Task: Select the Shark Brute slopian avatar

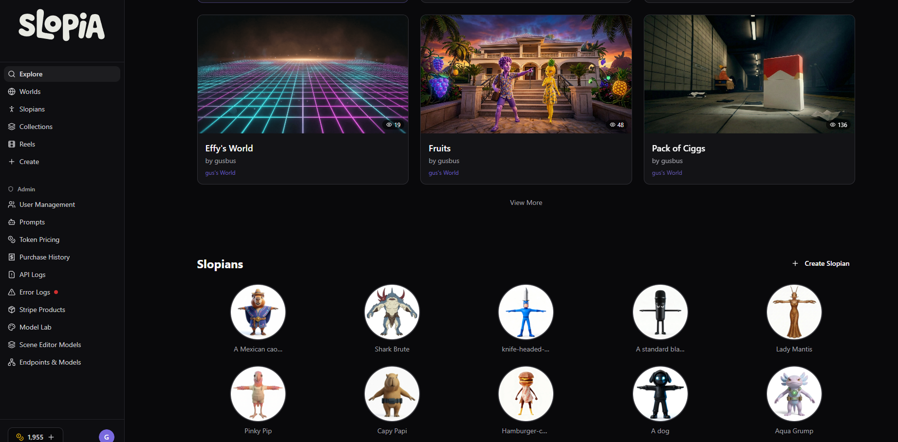Action: coord(392,312)
